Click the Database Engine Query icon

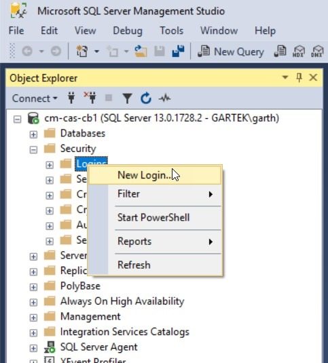280,51
